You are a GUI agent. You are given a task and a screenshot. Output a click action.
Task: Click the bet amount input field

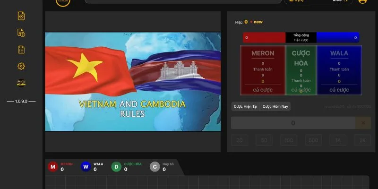click(293, 123)
